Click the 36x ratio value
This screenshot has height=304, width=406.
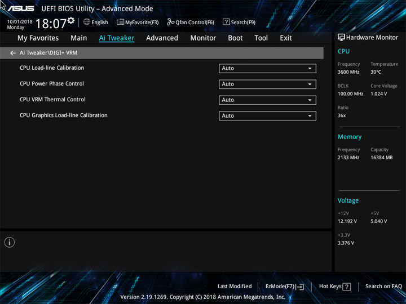tap(342, 115)
